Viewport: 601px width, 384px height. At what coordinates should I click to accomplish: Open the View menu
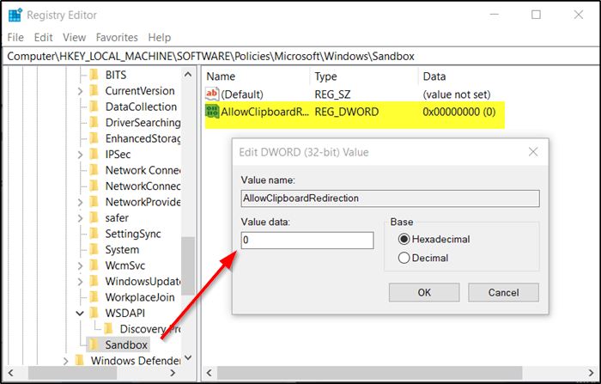point(75,38)
